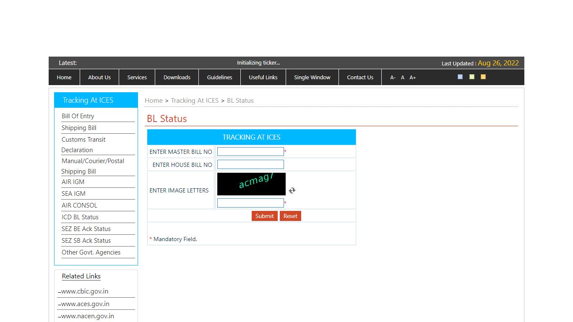
Task: Open the Services menu
Action: (x=137, y=77)
